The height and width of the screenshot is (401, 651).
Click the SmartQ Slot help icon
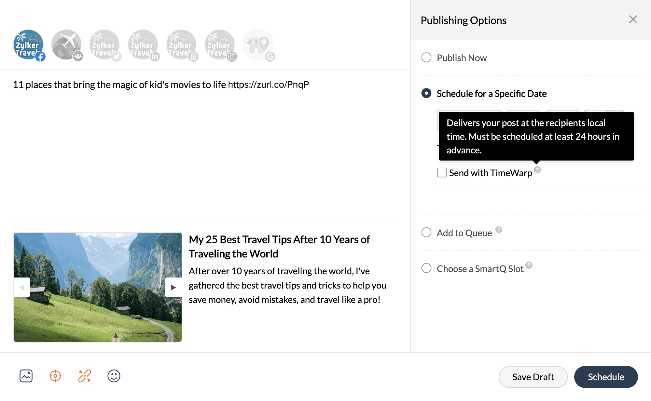(529, 265)
